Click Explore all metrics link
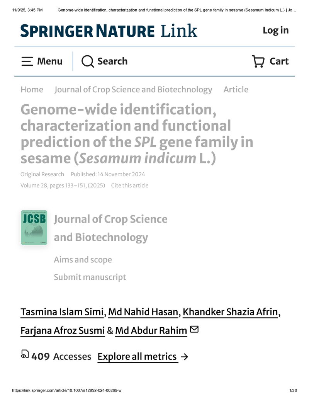Screen dimensions: 309x400 [137, 357]
